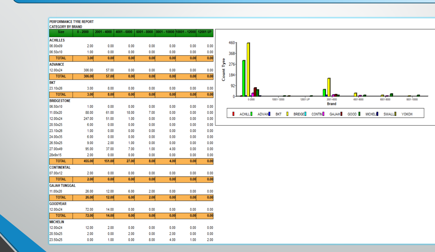Click the 'CATEGORY BY BRAND' subtitle
Image resolution: width=435 pixels, height=252 pixels.
tap(66, 27)
